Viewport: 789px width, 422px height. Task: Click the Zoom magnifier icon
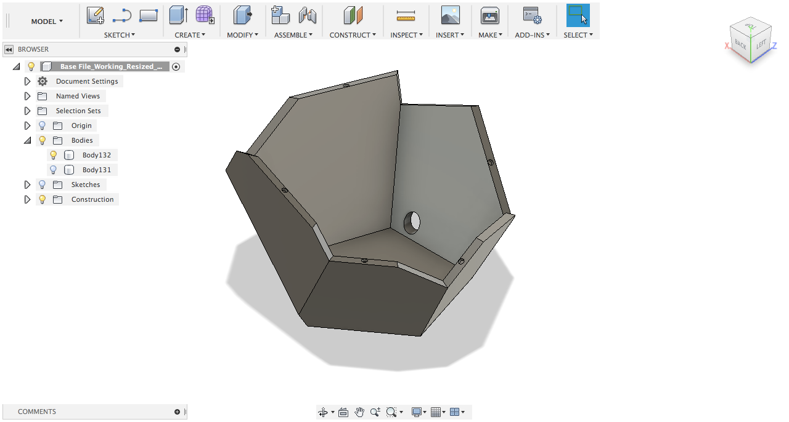375,412
